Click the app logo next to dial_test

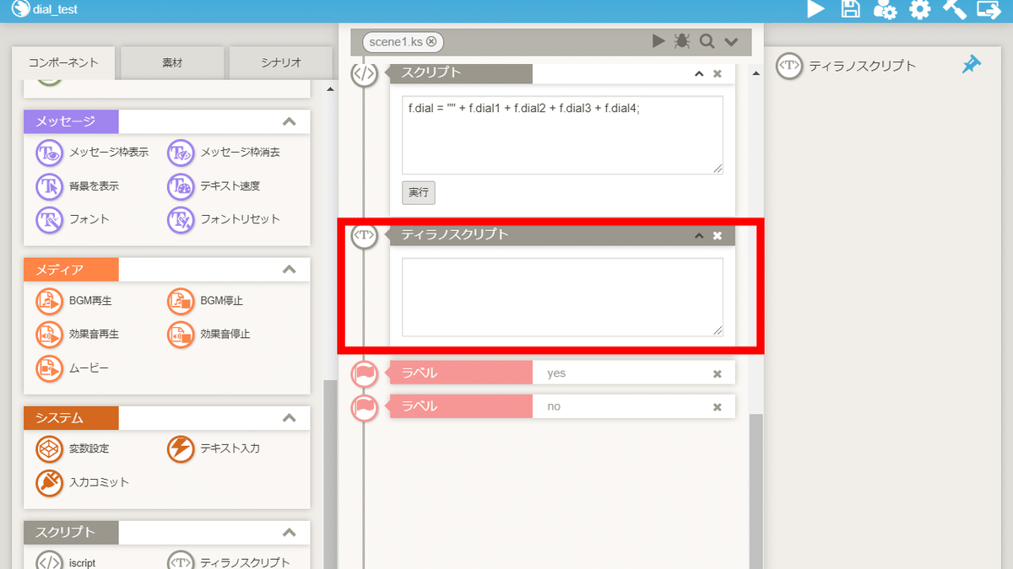click(x=20, y=10)
